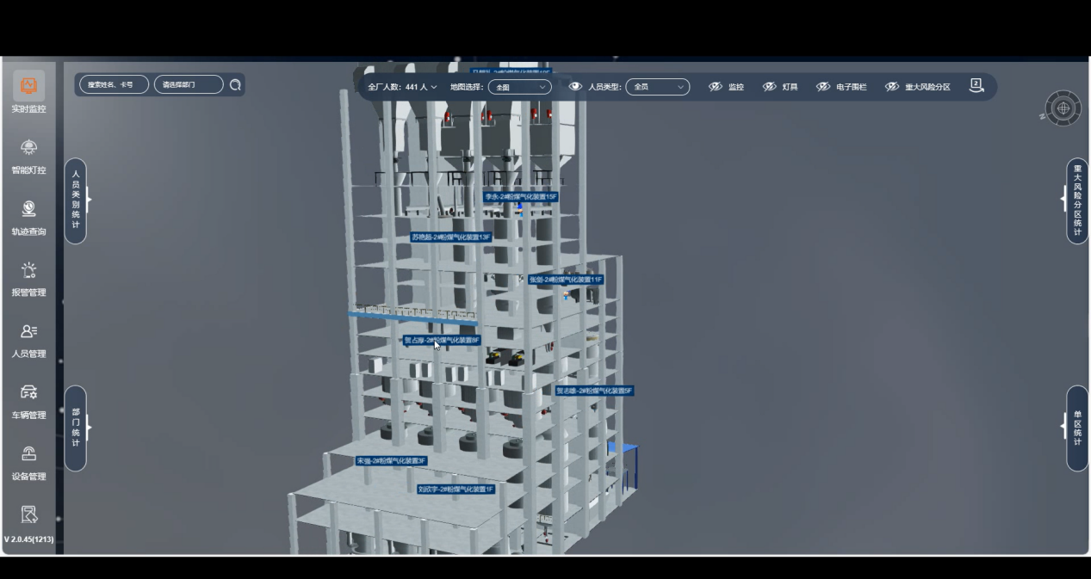This screenshot has width=1091, height=579.
Task: Open 人员管理 personnel management
Action: [28, 339]
